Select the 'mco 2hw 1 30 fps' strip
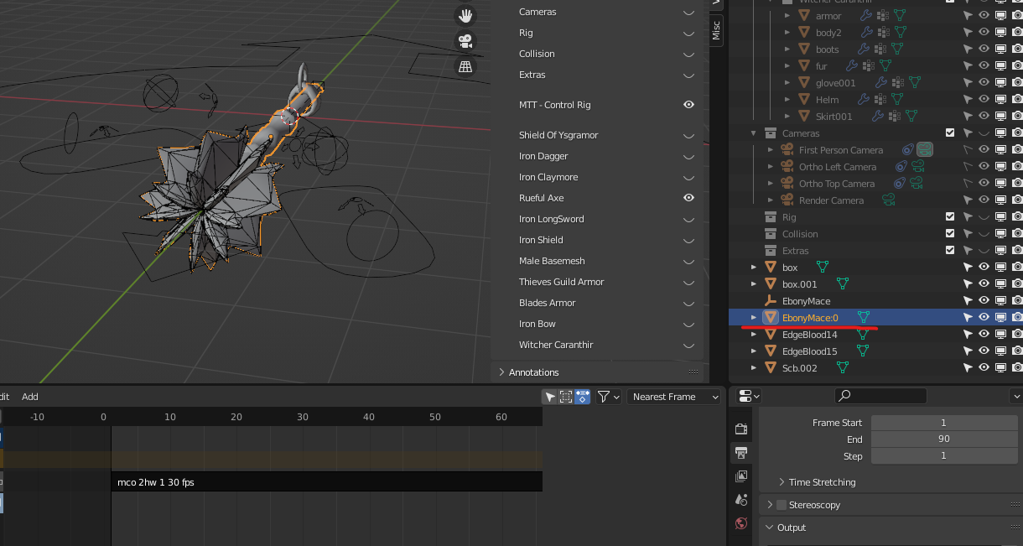The height and width of the screenshot is (546, 1023). pos(327,482)
